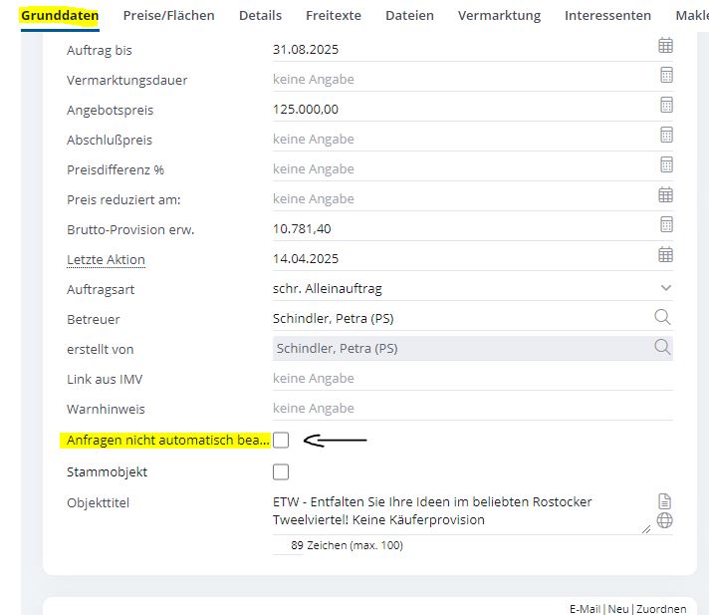Click the Letzte Aktion label link
709x615 pixels.
(x=106, y=259)
